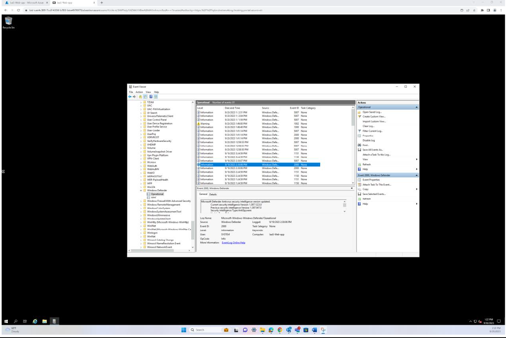The width and height of the screenshot is (506, 338).
Task: Launch Find with the binoculars icon
Action: click(x=359, y=145)
